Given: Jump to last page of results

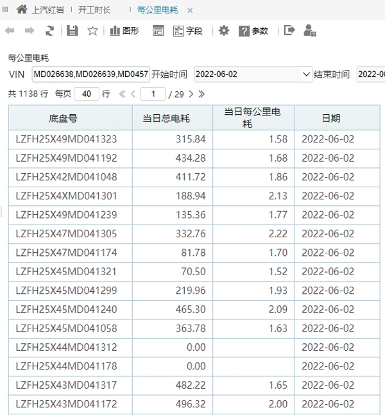Looking at the screenshot, I should click(201, 94).
